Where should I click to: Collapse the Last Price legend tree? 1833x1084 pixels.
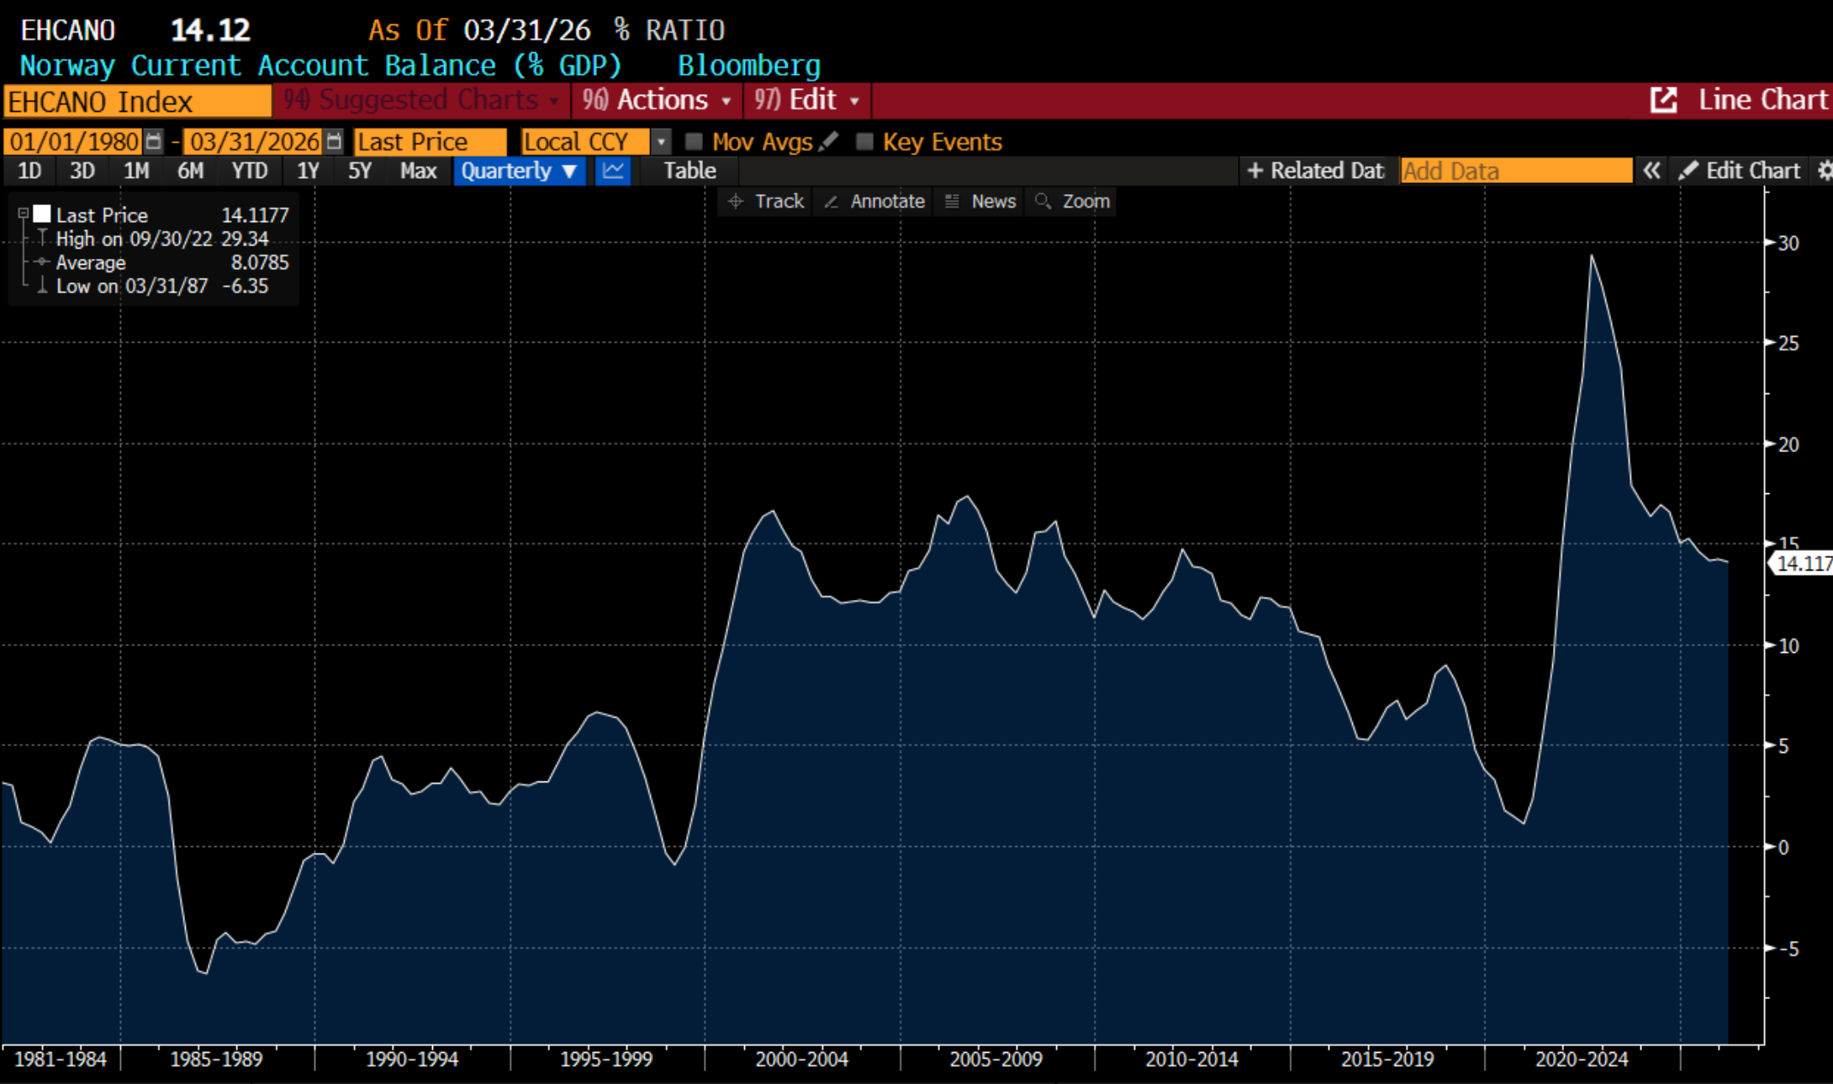coord(24,214)
